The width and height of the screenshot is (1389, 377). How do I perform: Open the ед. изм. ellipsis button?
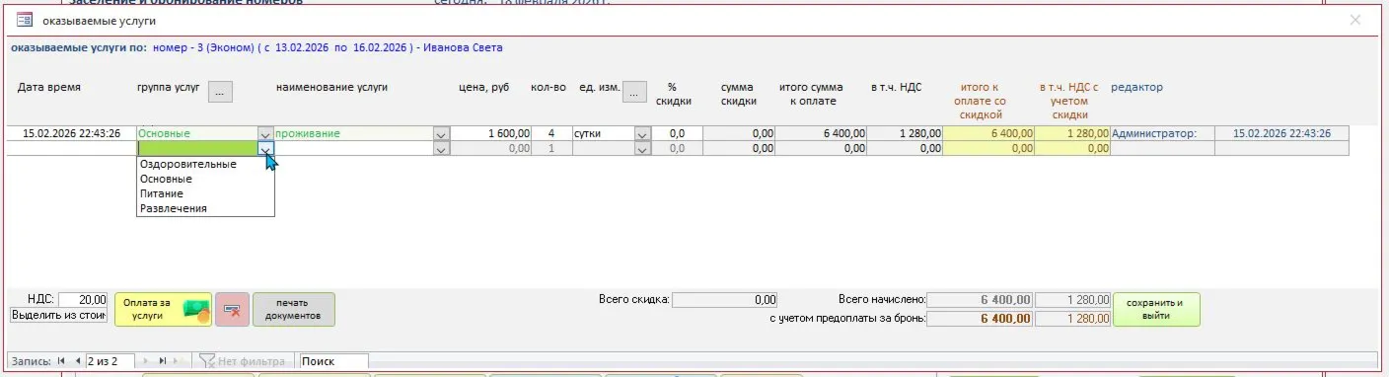(633, 91)
